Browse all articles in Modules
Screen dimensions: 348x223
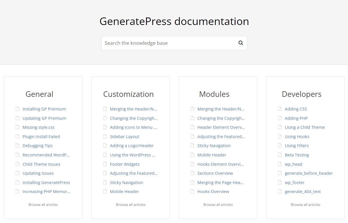click(218, 205)
